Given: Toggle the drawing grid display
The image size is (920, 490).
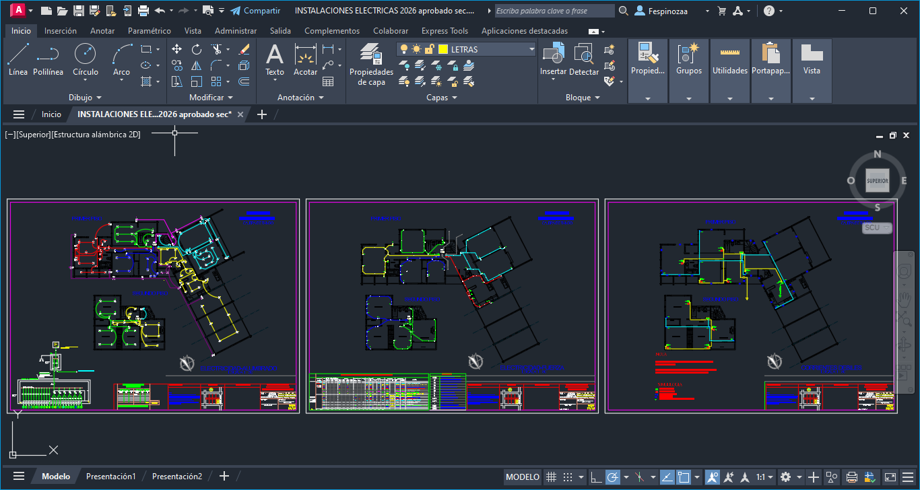Looking at the screenshot, I should (551, 477).
